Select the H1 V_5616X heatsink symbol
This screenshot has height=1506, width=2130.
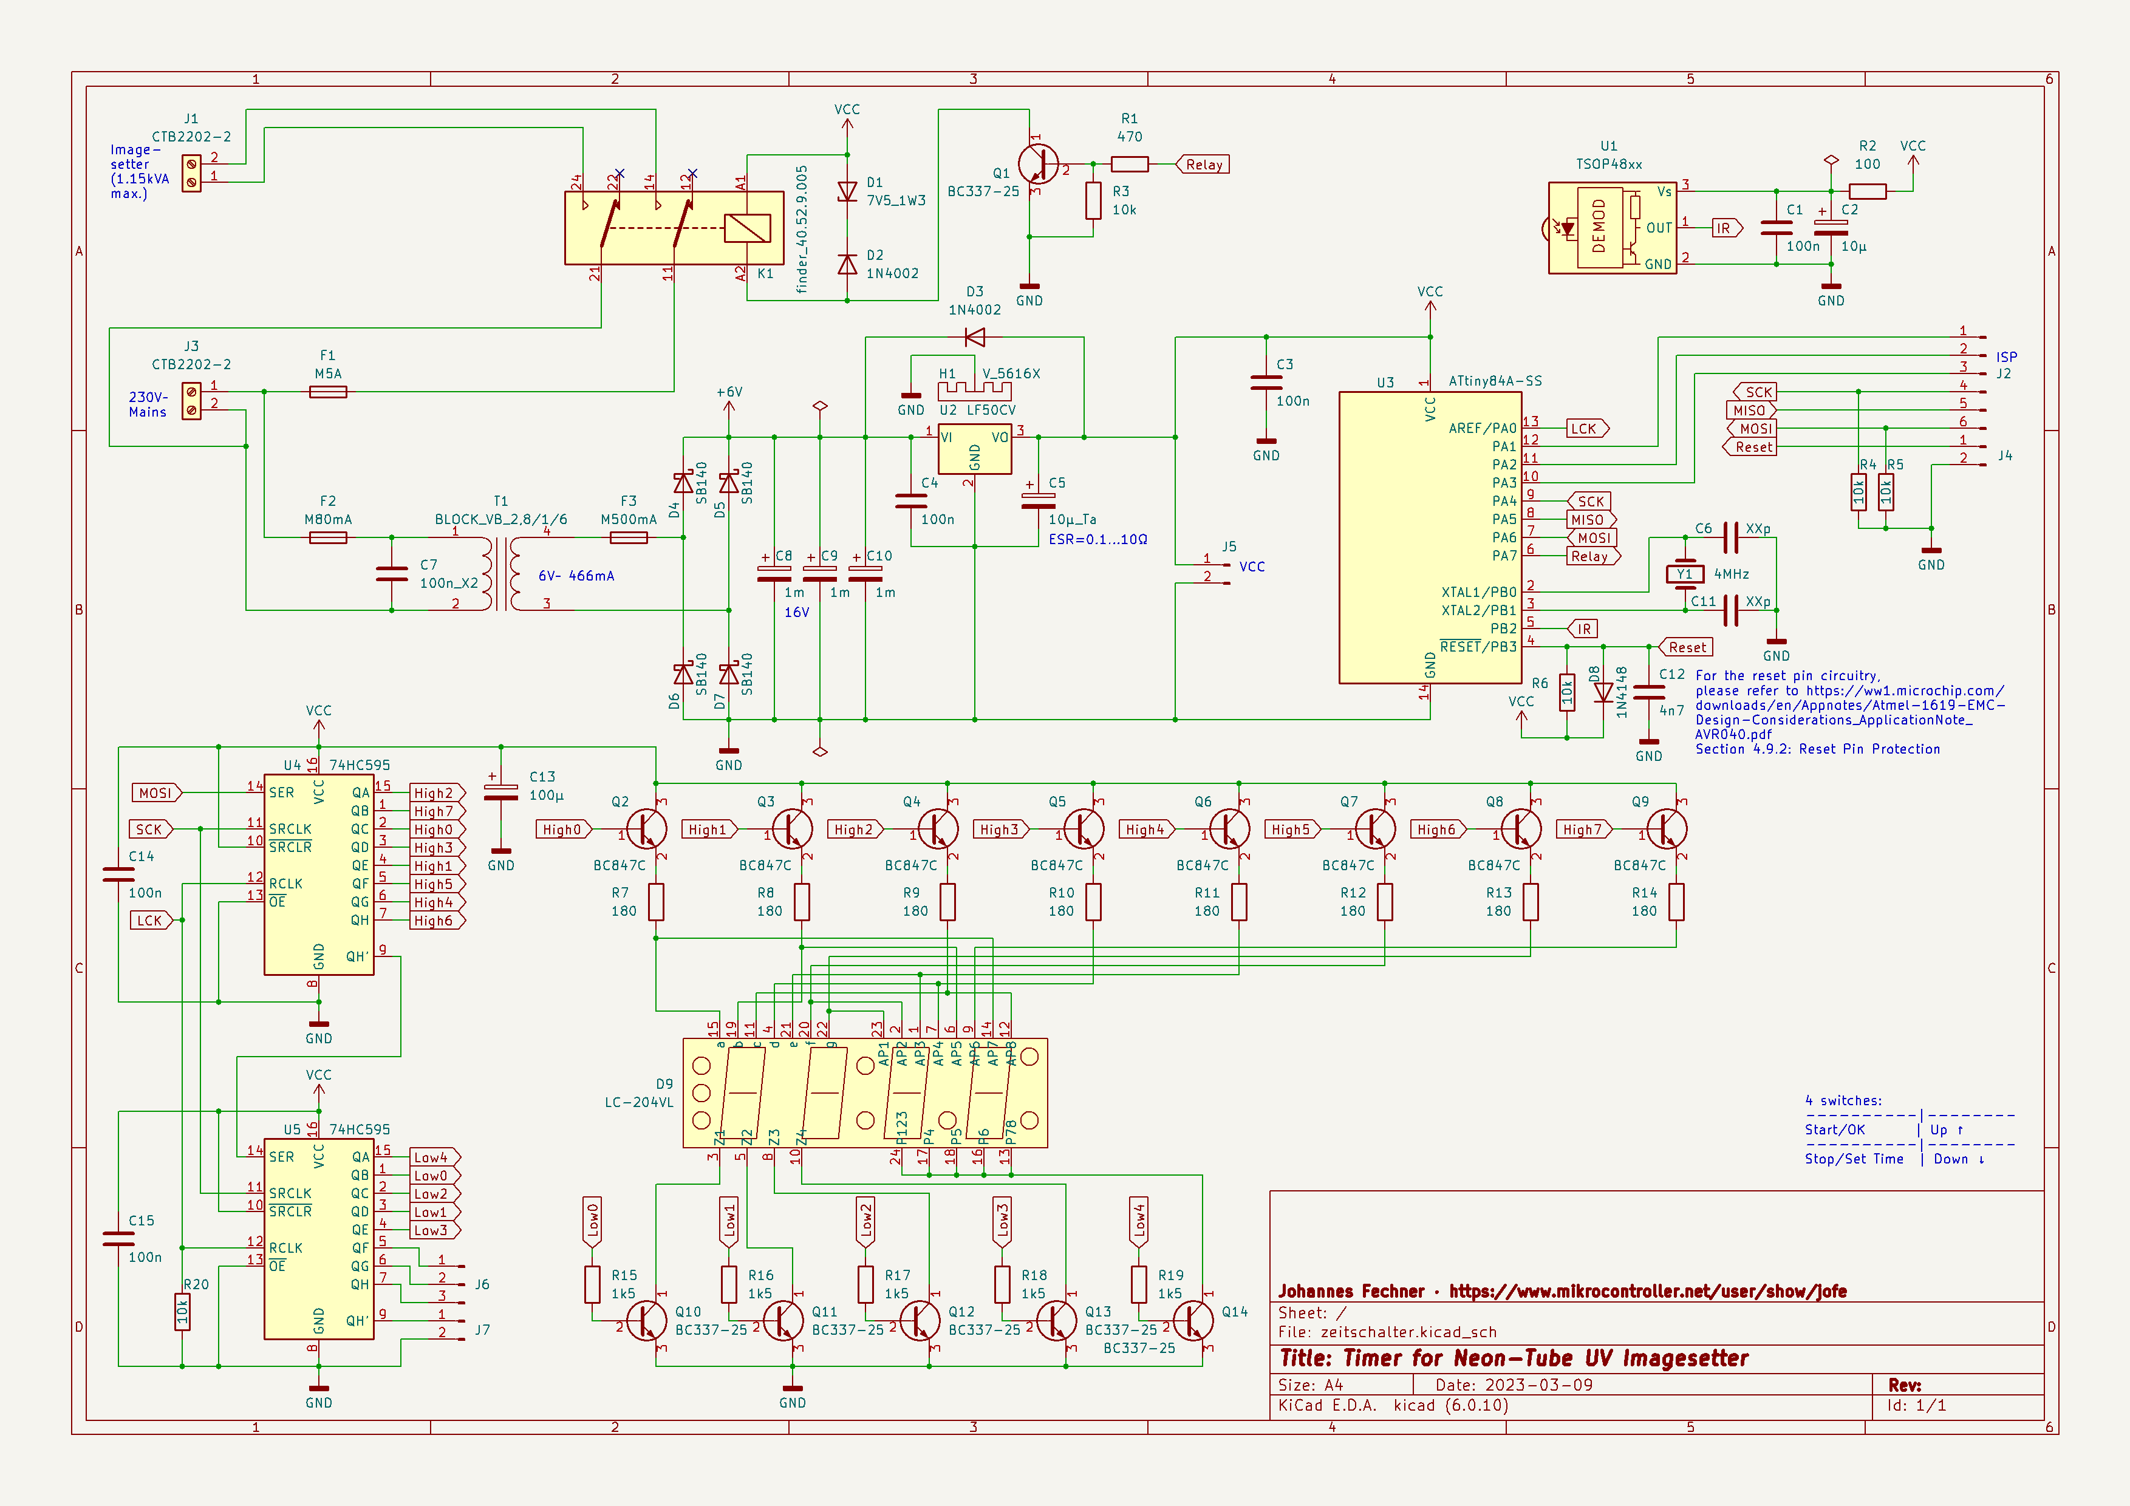pos(974,390)
